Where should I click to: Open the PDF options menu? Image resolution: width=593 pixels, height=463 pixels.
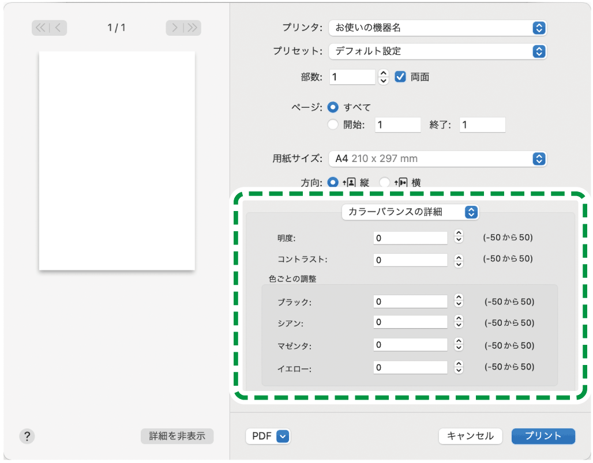click(x=268, y=436)
